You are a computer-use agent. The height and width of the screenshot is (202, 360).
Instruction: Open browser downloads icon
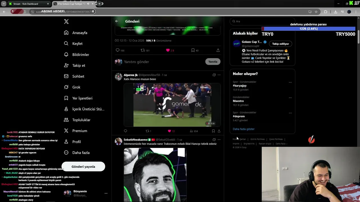point(336,12)
